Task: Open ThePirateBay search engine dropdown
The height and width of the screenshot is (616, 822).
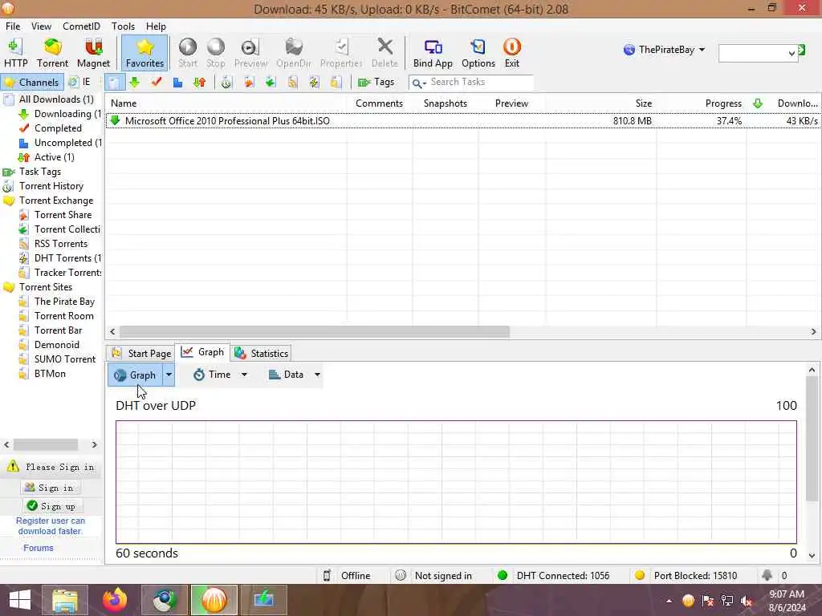Action: [x=664, y=50]
